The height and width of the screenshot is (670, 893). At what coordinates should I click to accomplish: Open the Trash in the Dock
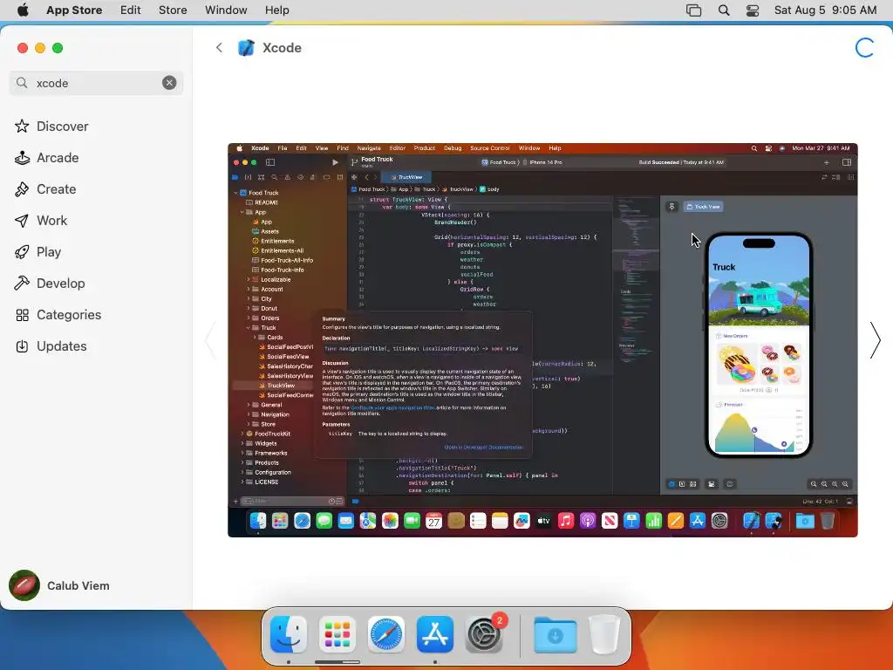[604, 634]
